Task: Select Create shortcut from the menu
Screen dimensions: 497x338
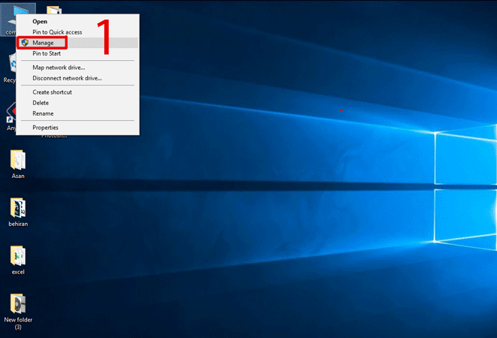Action: pyautogui.click(x=51, y=92)
